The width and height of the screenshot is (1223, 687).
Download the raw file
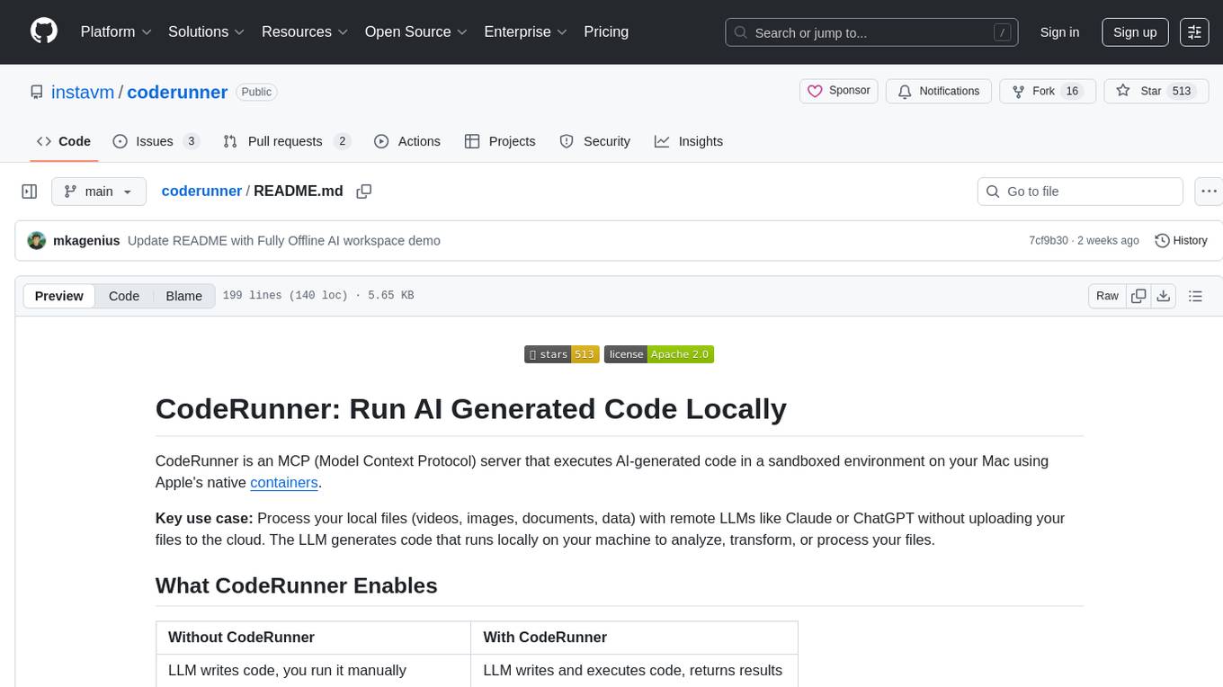pyautogui.click(x=1163, y=296)
